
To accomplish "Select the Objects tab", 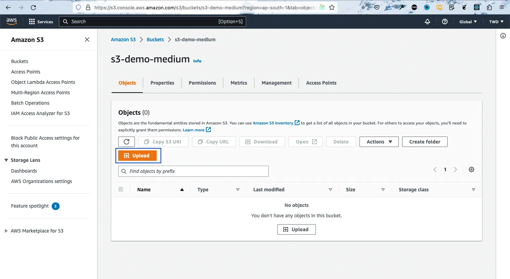I will pos(127,83).
